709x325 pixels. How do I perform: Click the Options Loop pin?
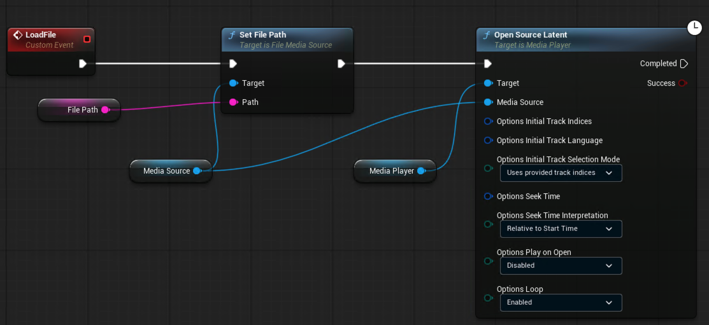(488, 298)
